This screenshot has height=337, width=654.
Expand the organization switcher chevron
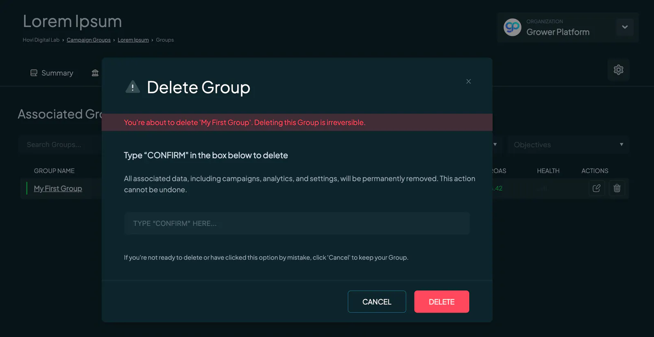pyautogui.click(x=625, y=27)
